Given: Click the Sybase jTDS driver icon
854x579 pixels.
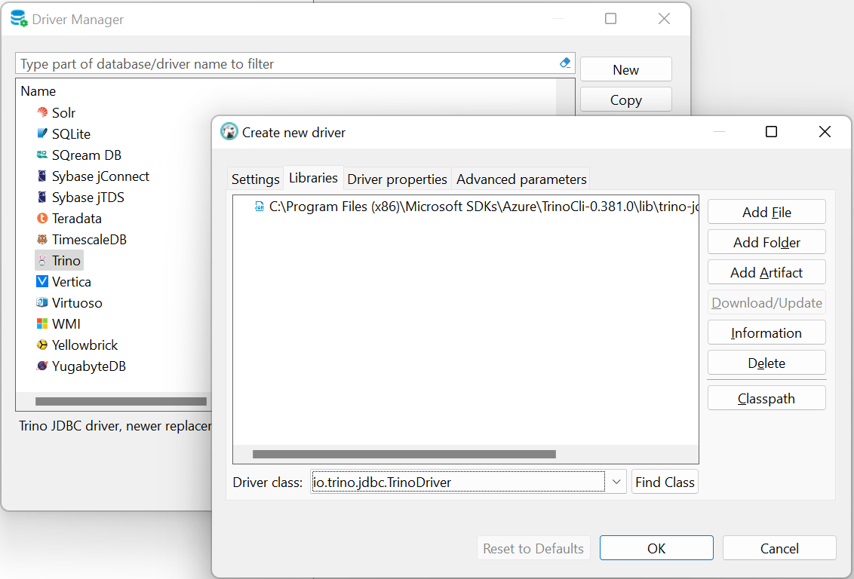Looking at the screenshot, I should 42,197.
